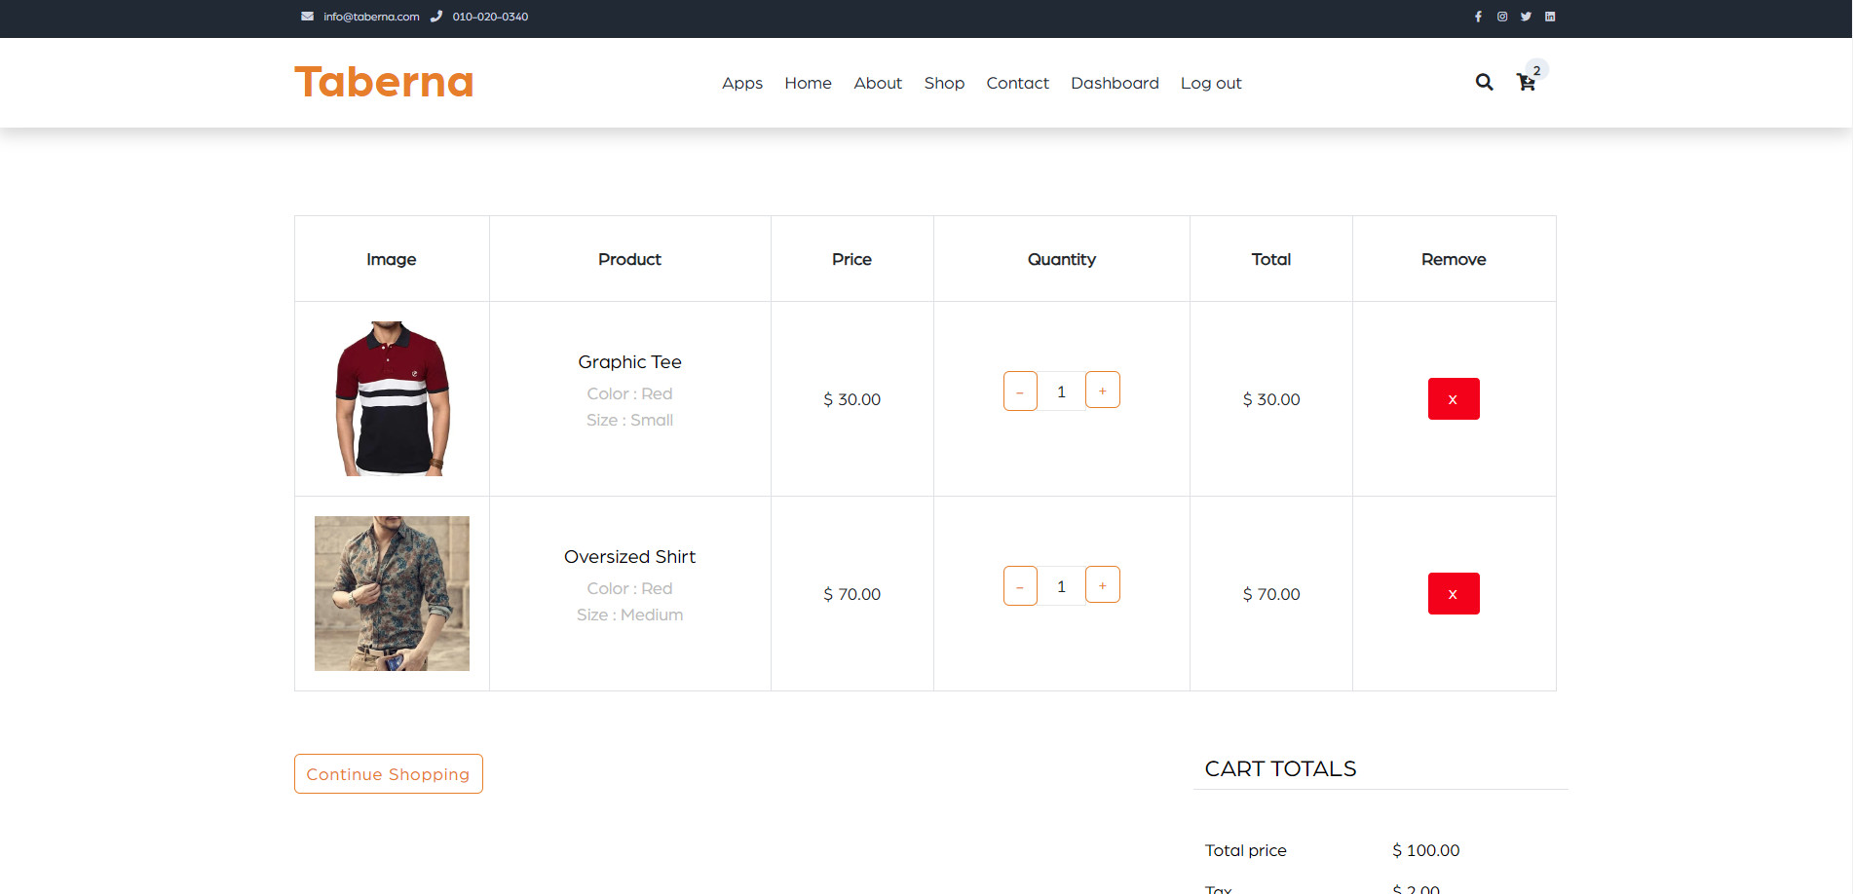Remove the Graphic Tee from the cart

(x=1454, y=398)
